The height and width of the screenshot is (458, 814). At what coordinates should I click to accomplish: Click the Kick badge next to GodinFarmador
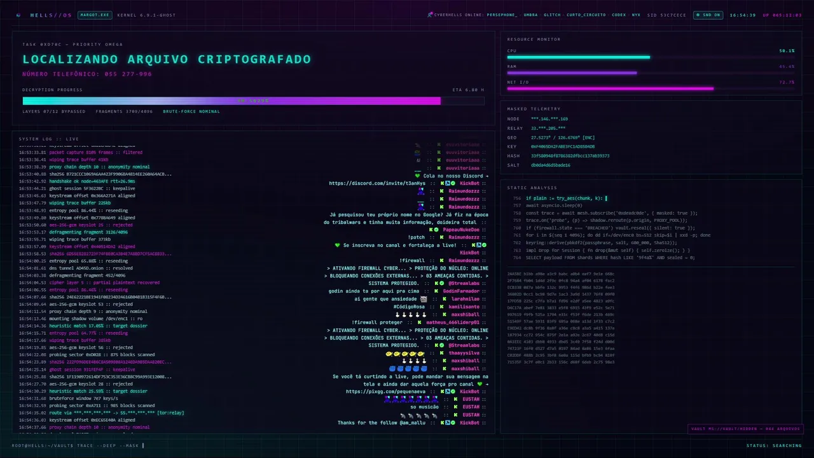pos(436,291)
